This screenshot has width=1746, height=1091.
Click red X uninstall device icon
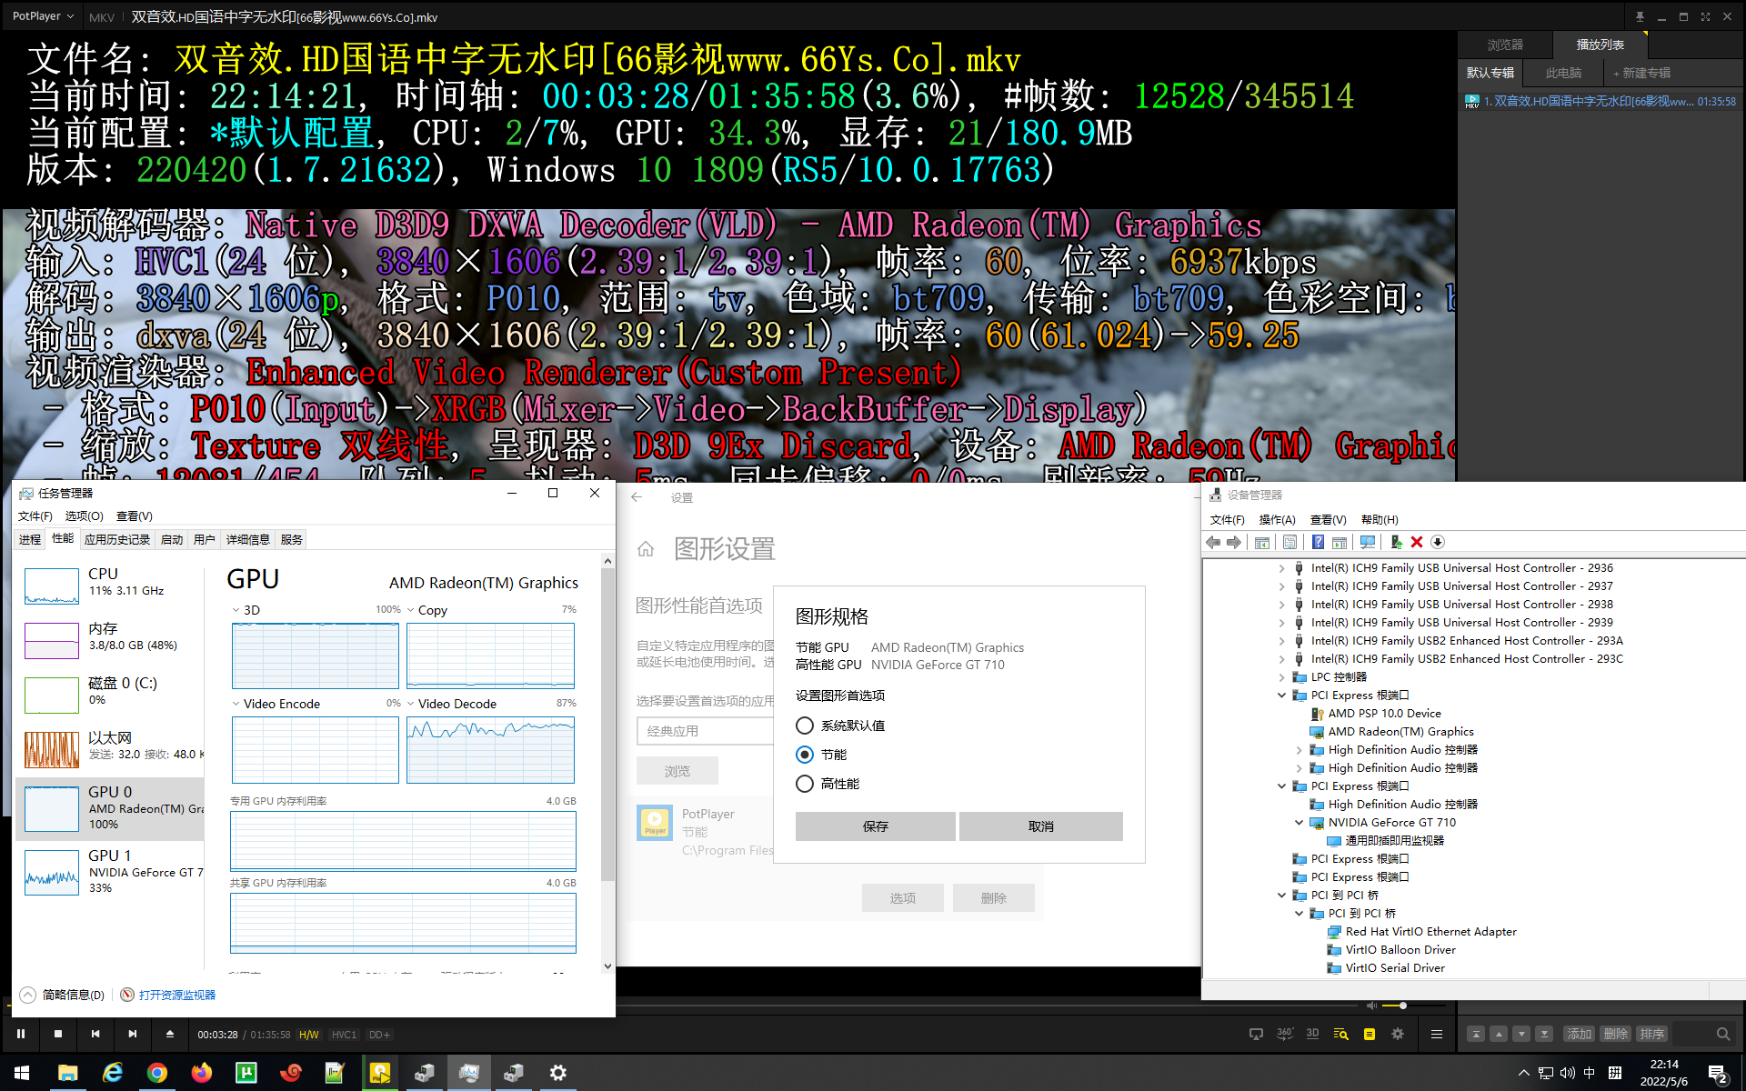(x=1417, y=542)
